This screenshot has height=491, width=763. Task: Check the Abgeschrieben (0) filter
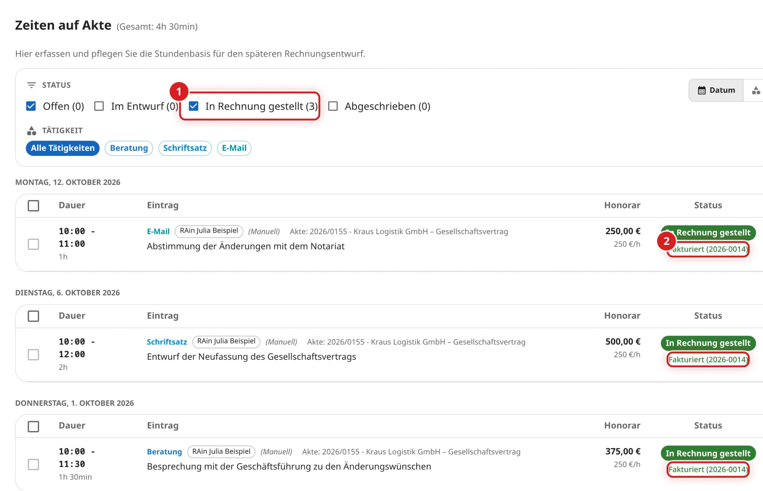point(333,106)
